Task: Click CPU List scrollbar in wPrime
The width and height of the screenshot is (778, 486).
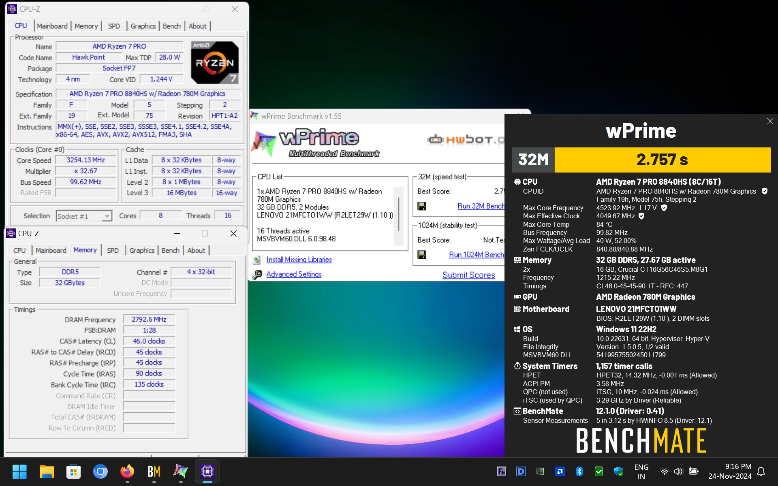Action: point(399,217)
